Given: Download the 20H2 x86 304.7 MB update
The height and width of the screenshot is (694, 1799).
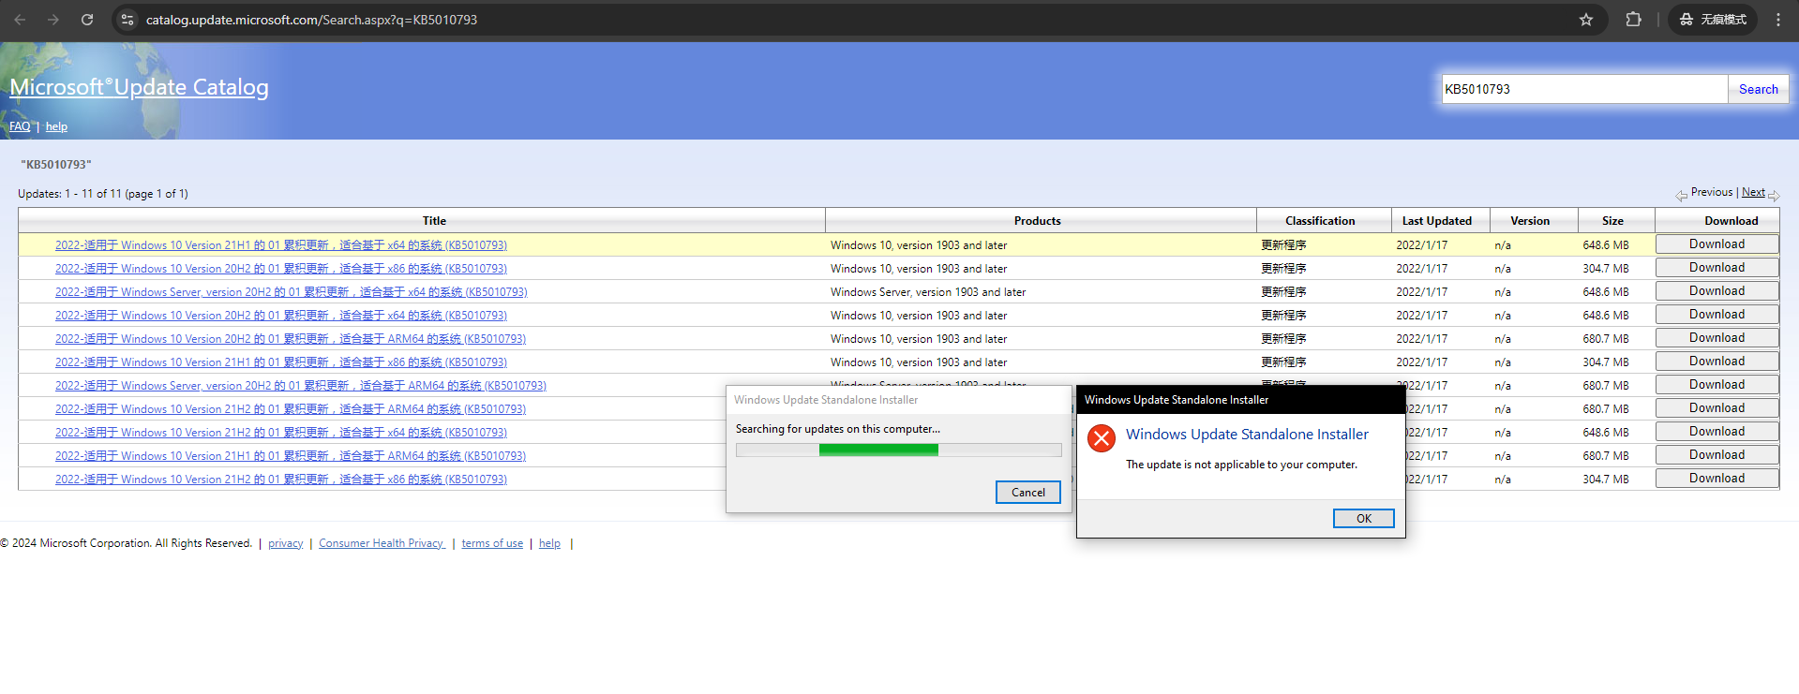Looking at the screenshot, I should coord(1717,268).
